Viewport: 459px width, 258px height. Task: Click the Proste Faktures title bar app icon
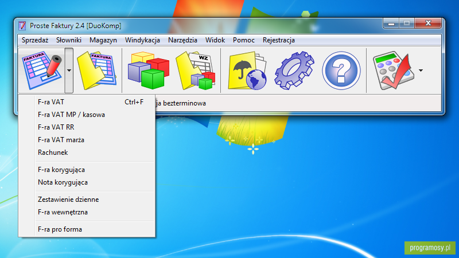point(22,26)
